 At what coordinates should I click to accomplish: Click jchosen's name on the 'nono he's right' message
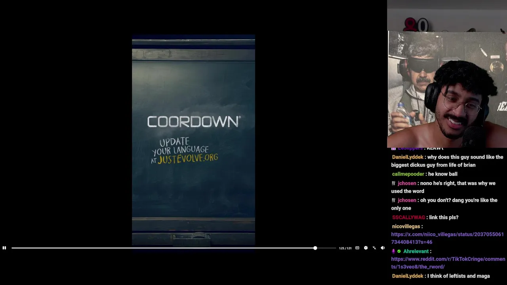click(407, 183)
